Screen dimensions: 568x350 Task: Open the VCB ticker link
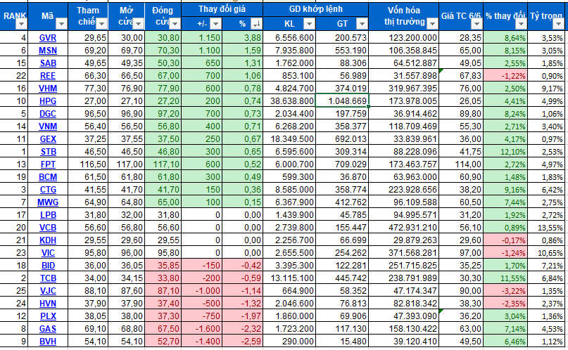coord(48,228)
